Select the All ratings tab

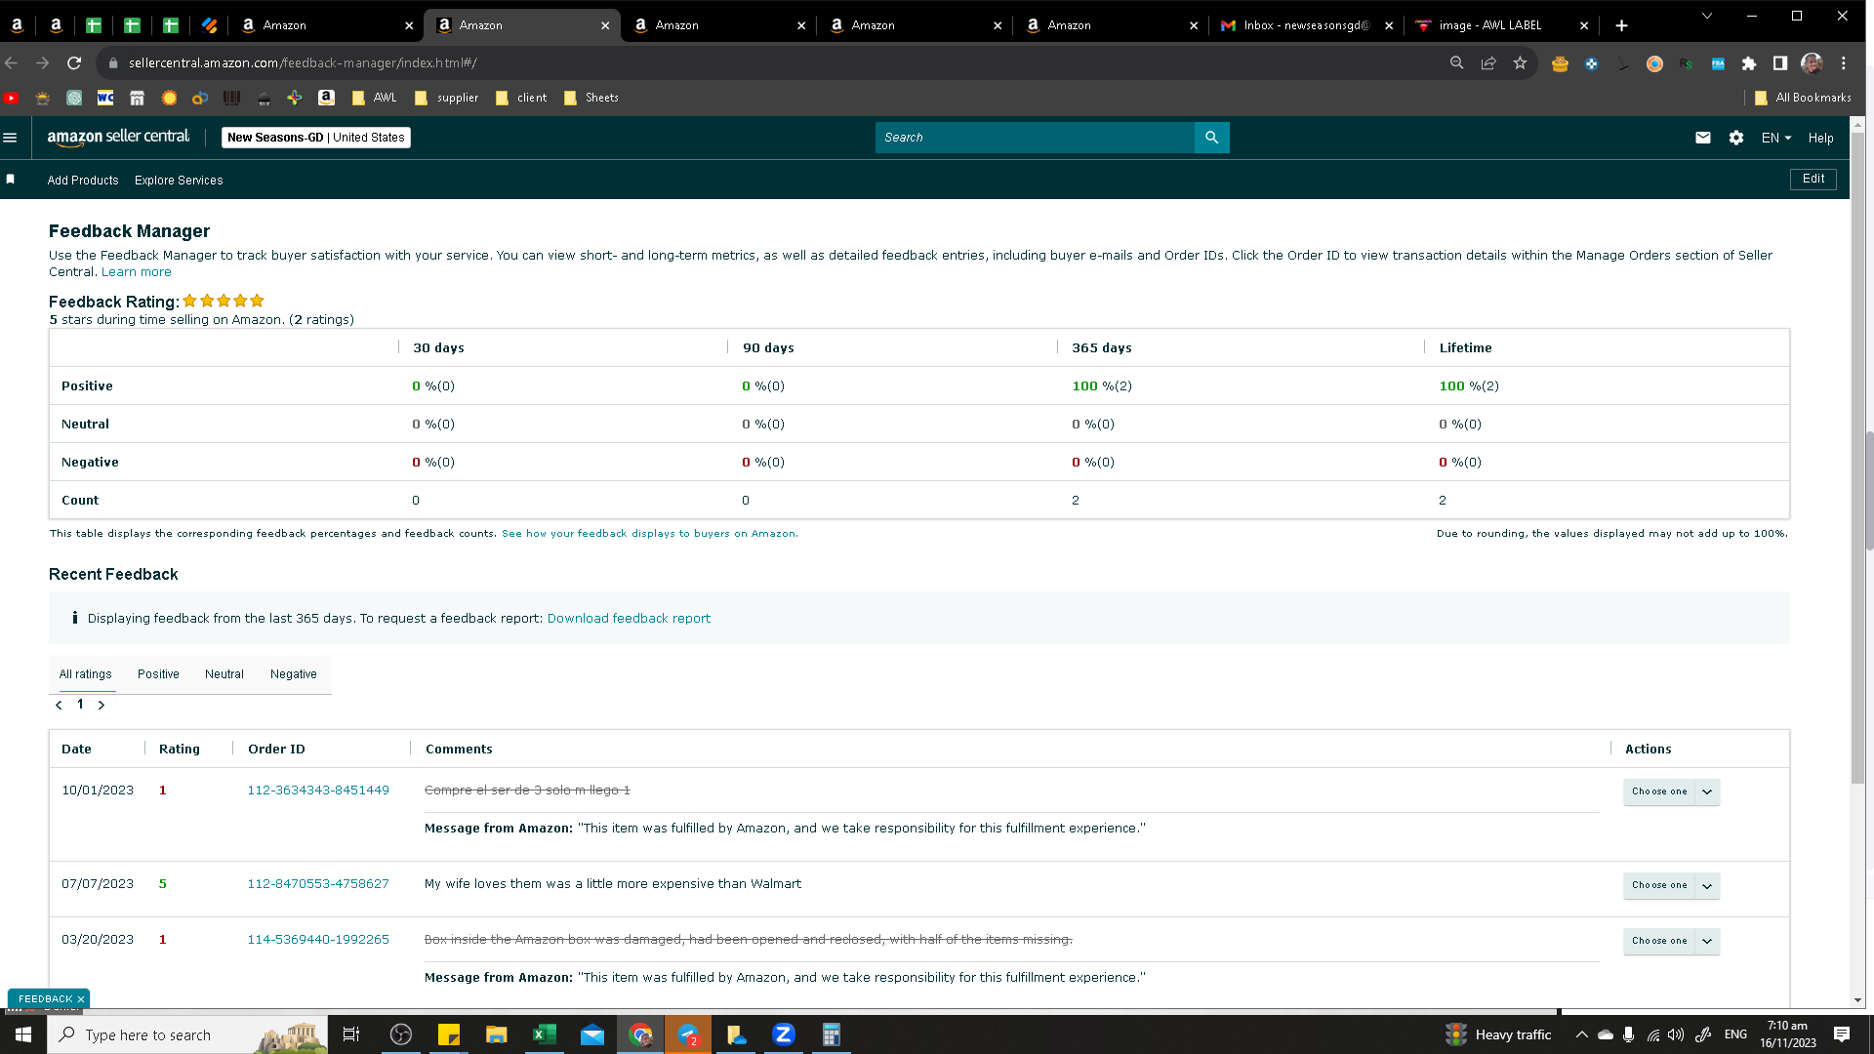point(86,674)
